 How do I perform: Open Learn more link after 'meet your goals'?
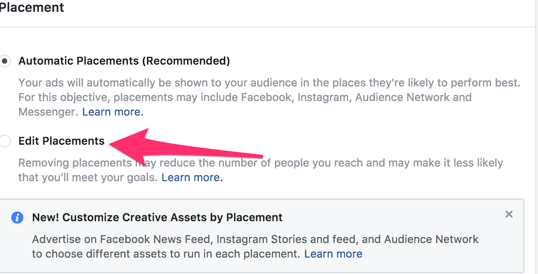click(x=192, y=178)
